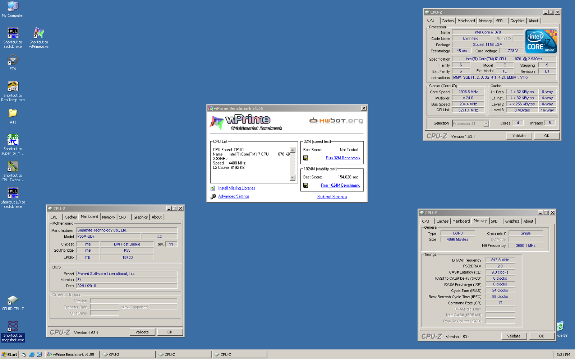Launch Shortcut to CPU-Tweaker icon
The image size is (575, 359).
13,171
